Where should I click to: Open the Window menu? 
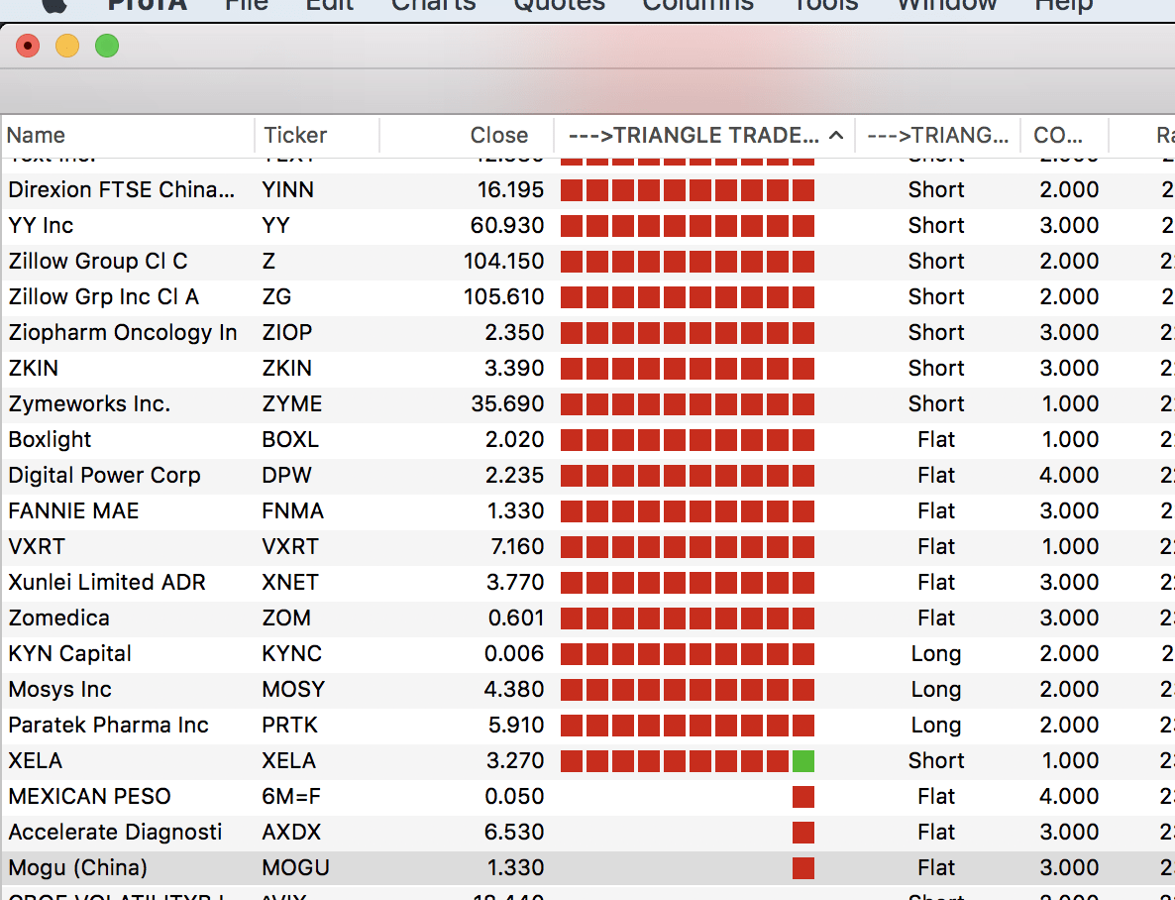(946, 5)
